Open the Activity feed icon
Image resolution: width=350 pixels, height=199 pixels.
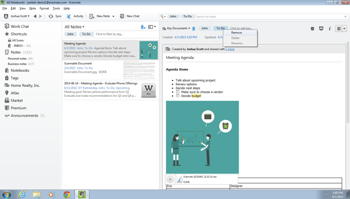click(x=68, y=16)
